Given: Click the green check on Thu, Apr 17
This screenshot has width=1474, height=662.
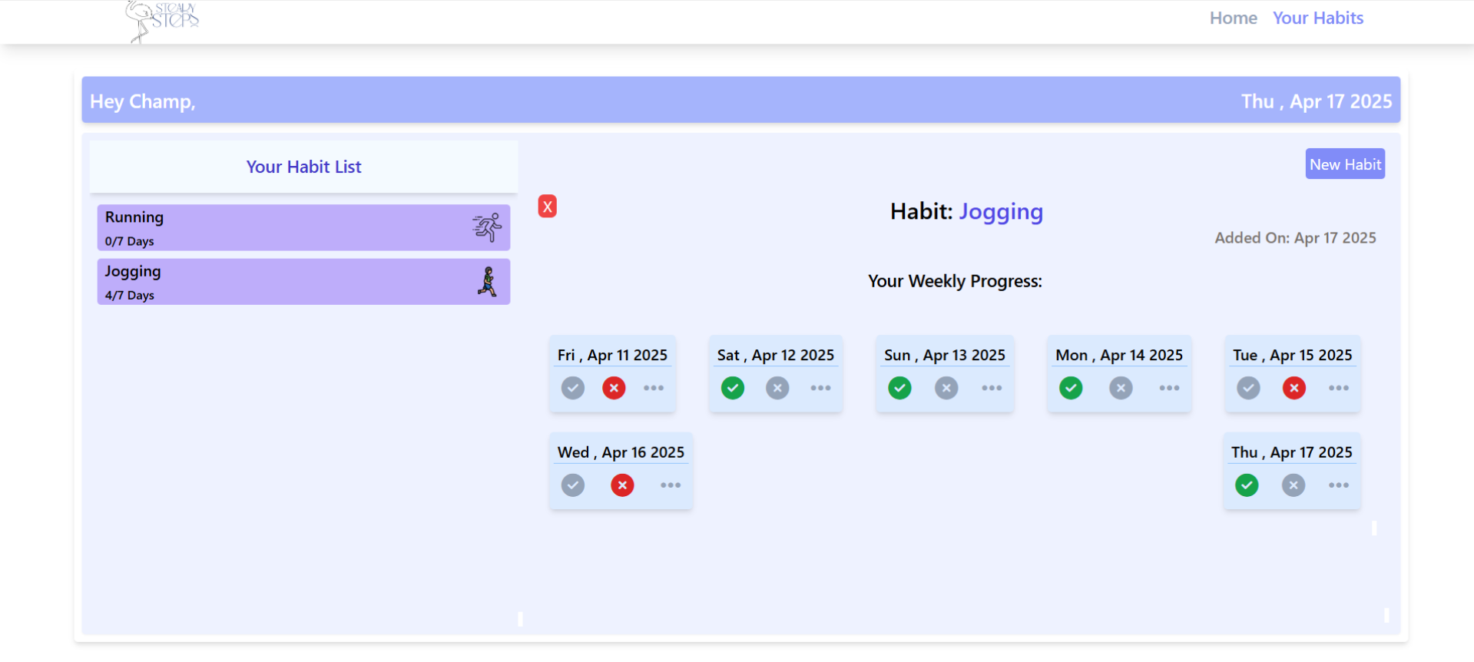Looking at the screenshot, I should click(1247, 485).
